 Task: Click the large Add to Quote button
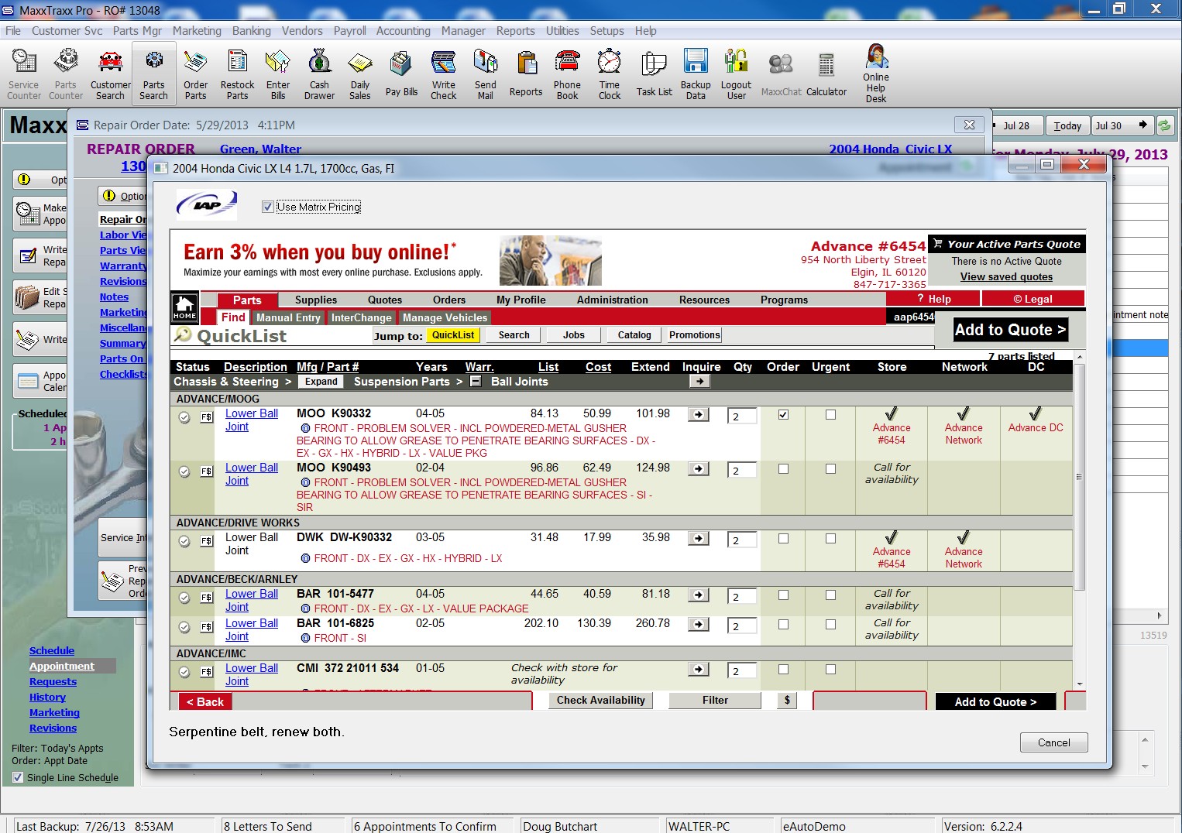click(x=1010, y=330)
